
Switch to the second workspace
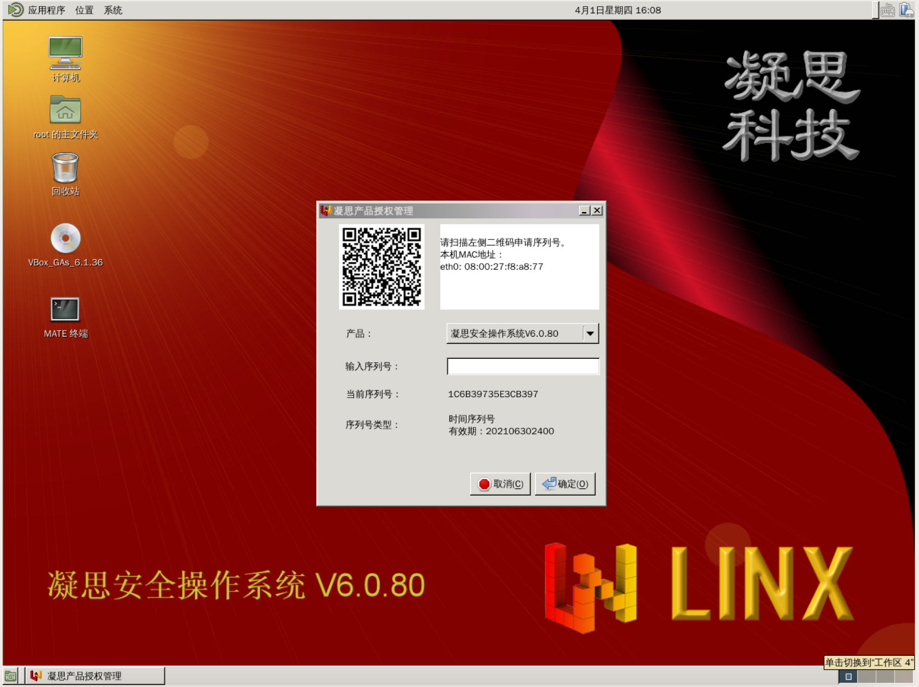click(x=867, y=676)
